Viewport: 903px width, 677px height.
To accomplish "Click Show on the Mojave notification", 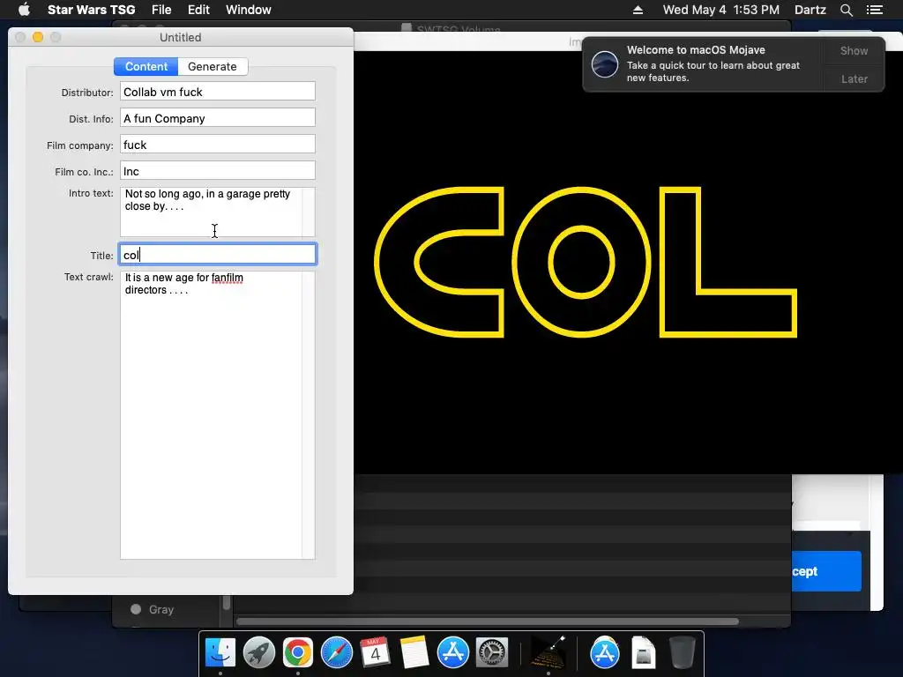I will (854, 50).
